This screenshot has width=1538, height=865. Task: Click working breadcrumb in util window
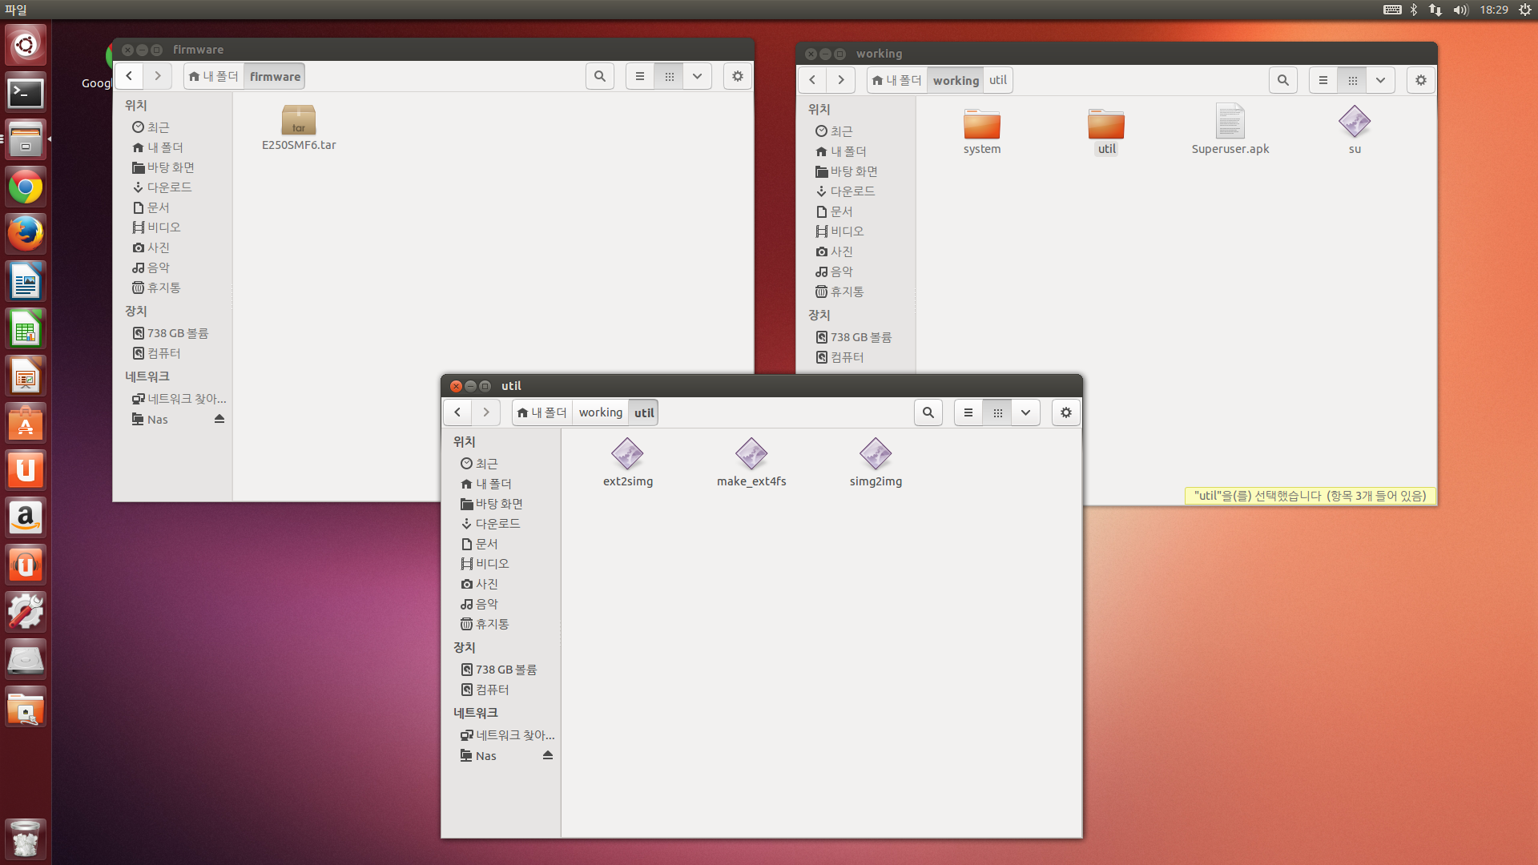click(600, 412)
